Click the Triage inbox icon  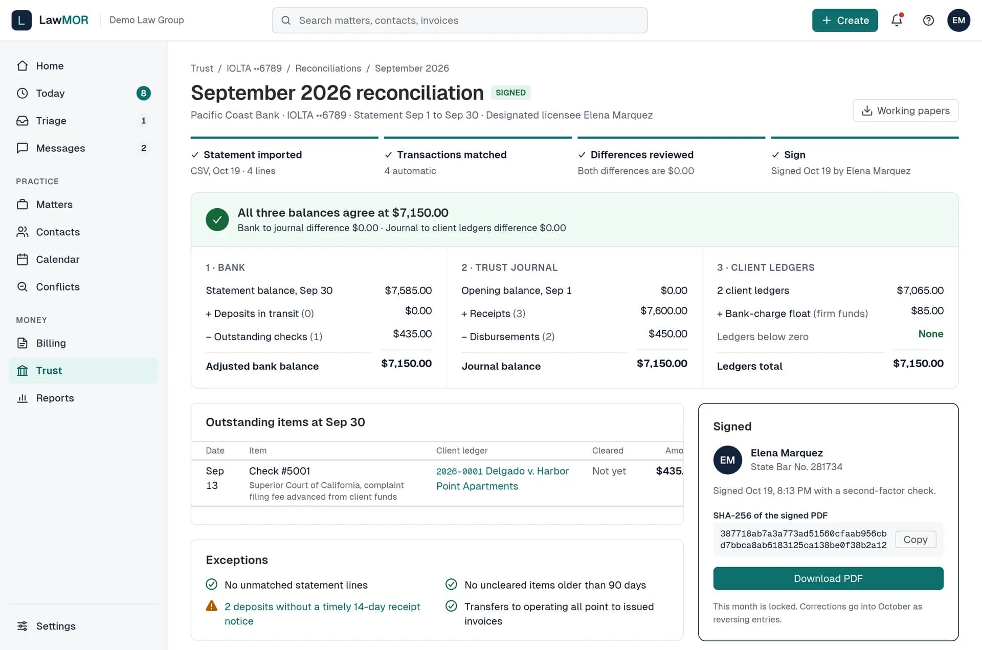pyautogui.click(x=23, y=121)
